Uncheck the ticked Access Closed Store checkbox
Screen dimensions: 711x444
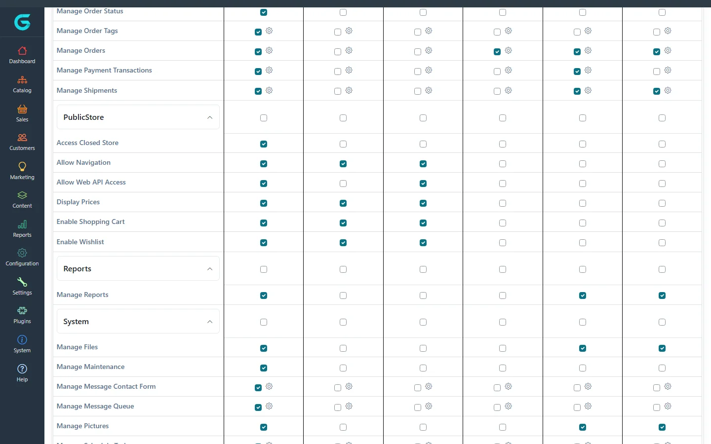pyautogui.click(x=264, y=144)
